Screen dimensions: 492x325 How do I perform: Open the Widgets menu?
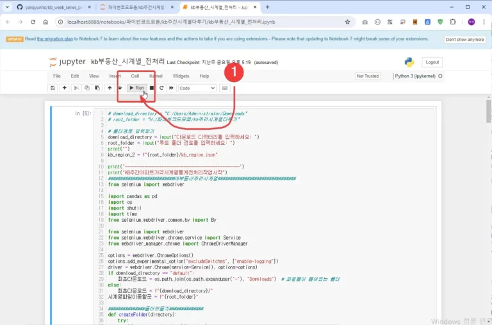(x=181, y=76)
